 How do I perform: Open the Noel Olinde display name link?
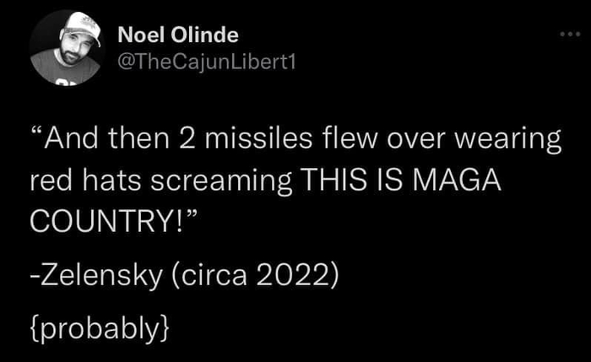(178, 35)
